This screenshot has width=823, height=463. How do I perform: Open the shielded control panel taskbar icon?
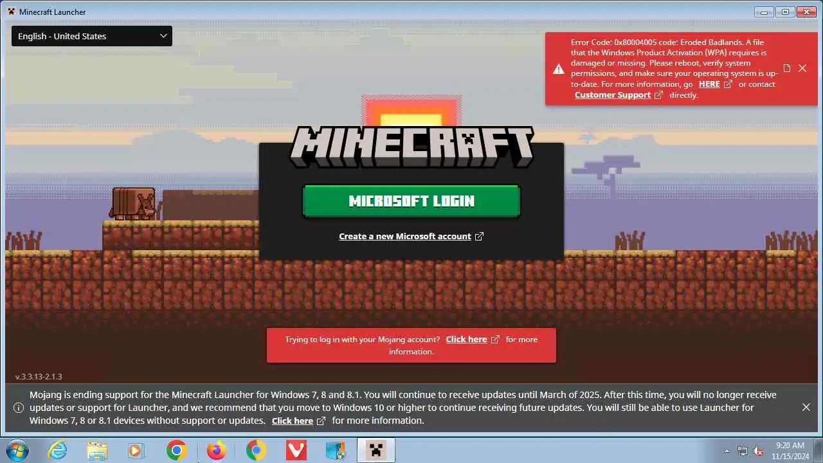tap(336, 451)
